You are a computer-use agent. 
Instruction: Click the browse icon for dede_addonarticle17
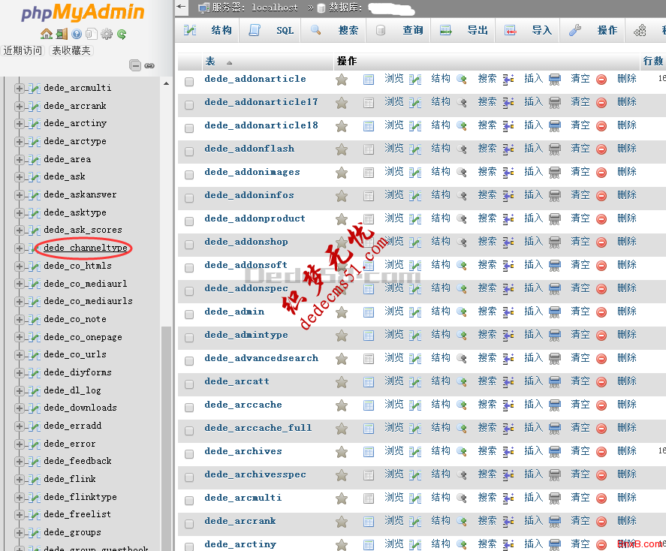[x=369, y=103]
